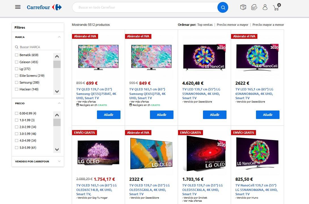309x204 pixels.
Task: Check the Lg (272) brand filter
Action: tap(16, 69)
